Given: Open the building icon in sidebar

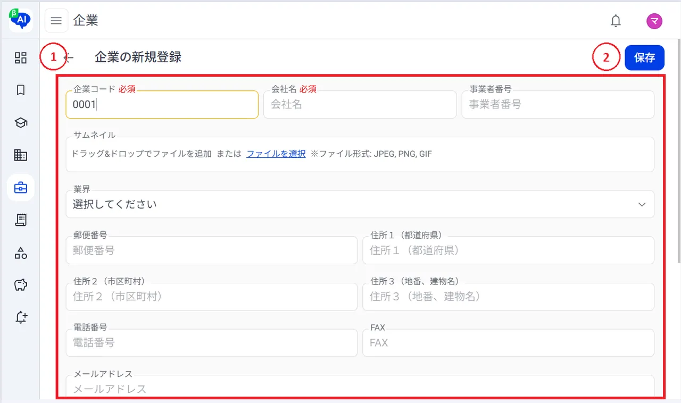Looking at the screenshot, I should (21, 155).
